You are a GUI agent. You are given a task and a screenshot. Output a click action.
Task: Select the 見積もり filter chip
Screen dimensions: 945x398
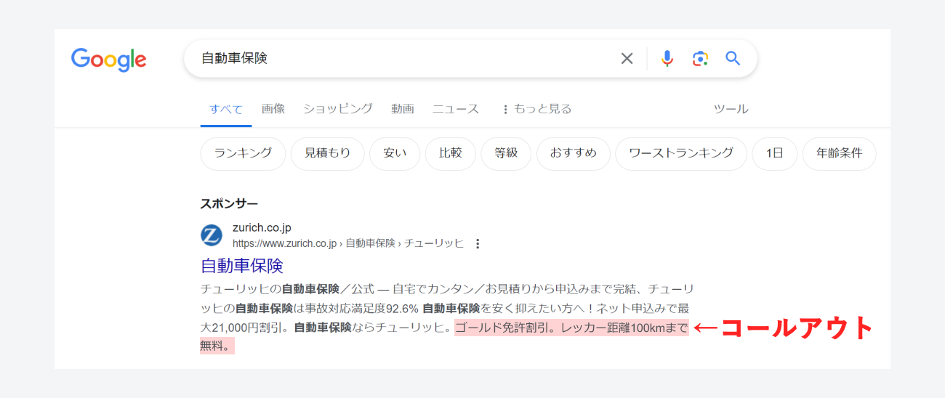327,154
